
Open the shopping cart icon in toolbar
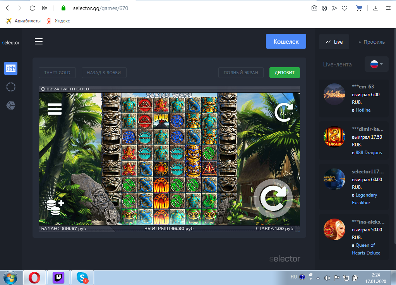pos(359,8)
